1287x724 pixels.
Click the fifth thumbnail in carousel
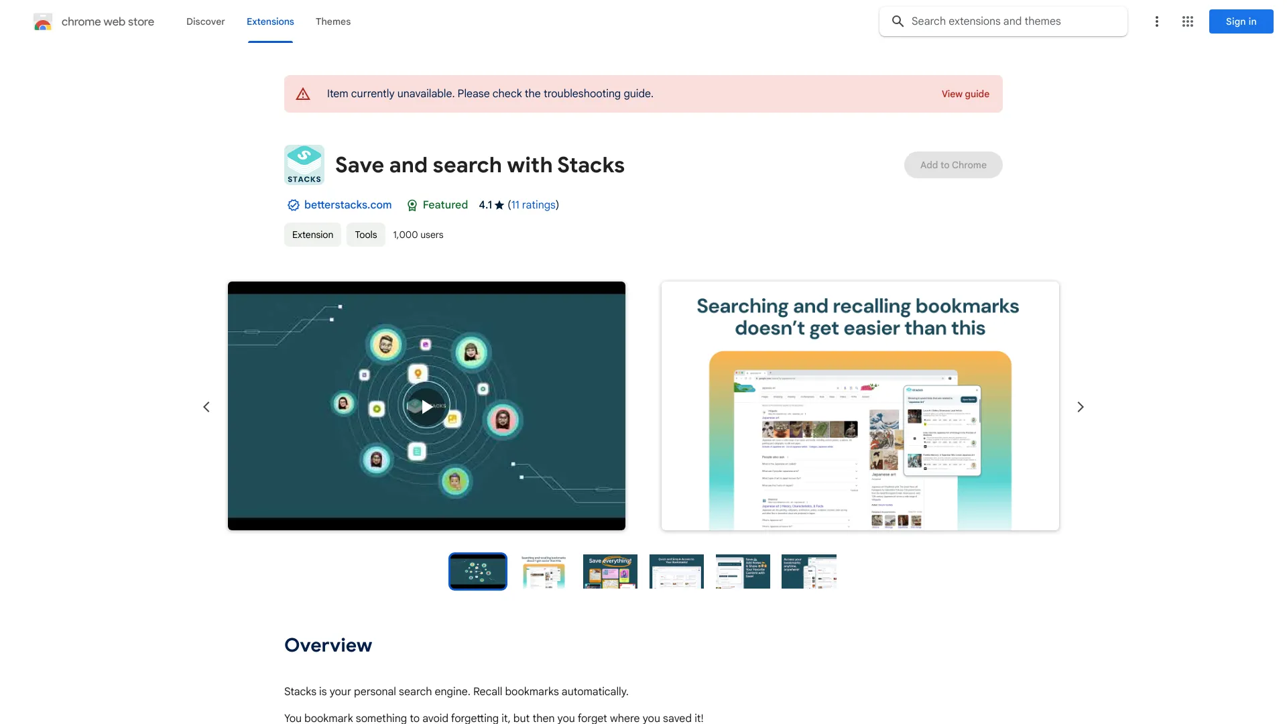point(743,570)
